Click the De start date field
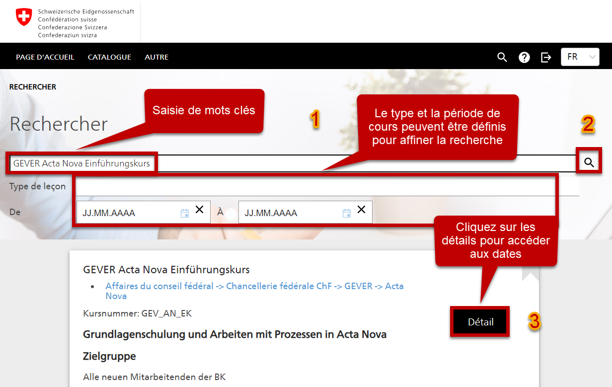612x387 pixels. point(143,212)
